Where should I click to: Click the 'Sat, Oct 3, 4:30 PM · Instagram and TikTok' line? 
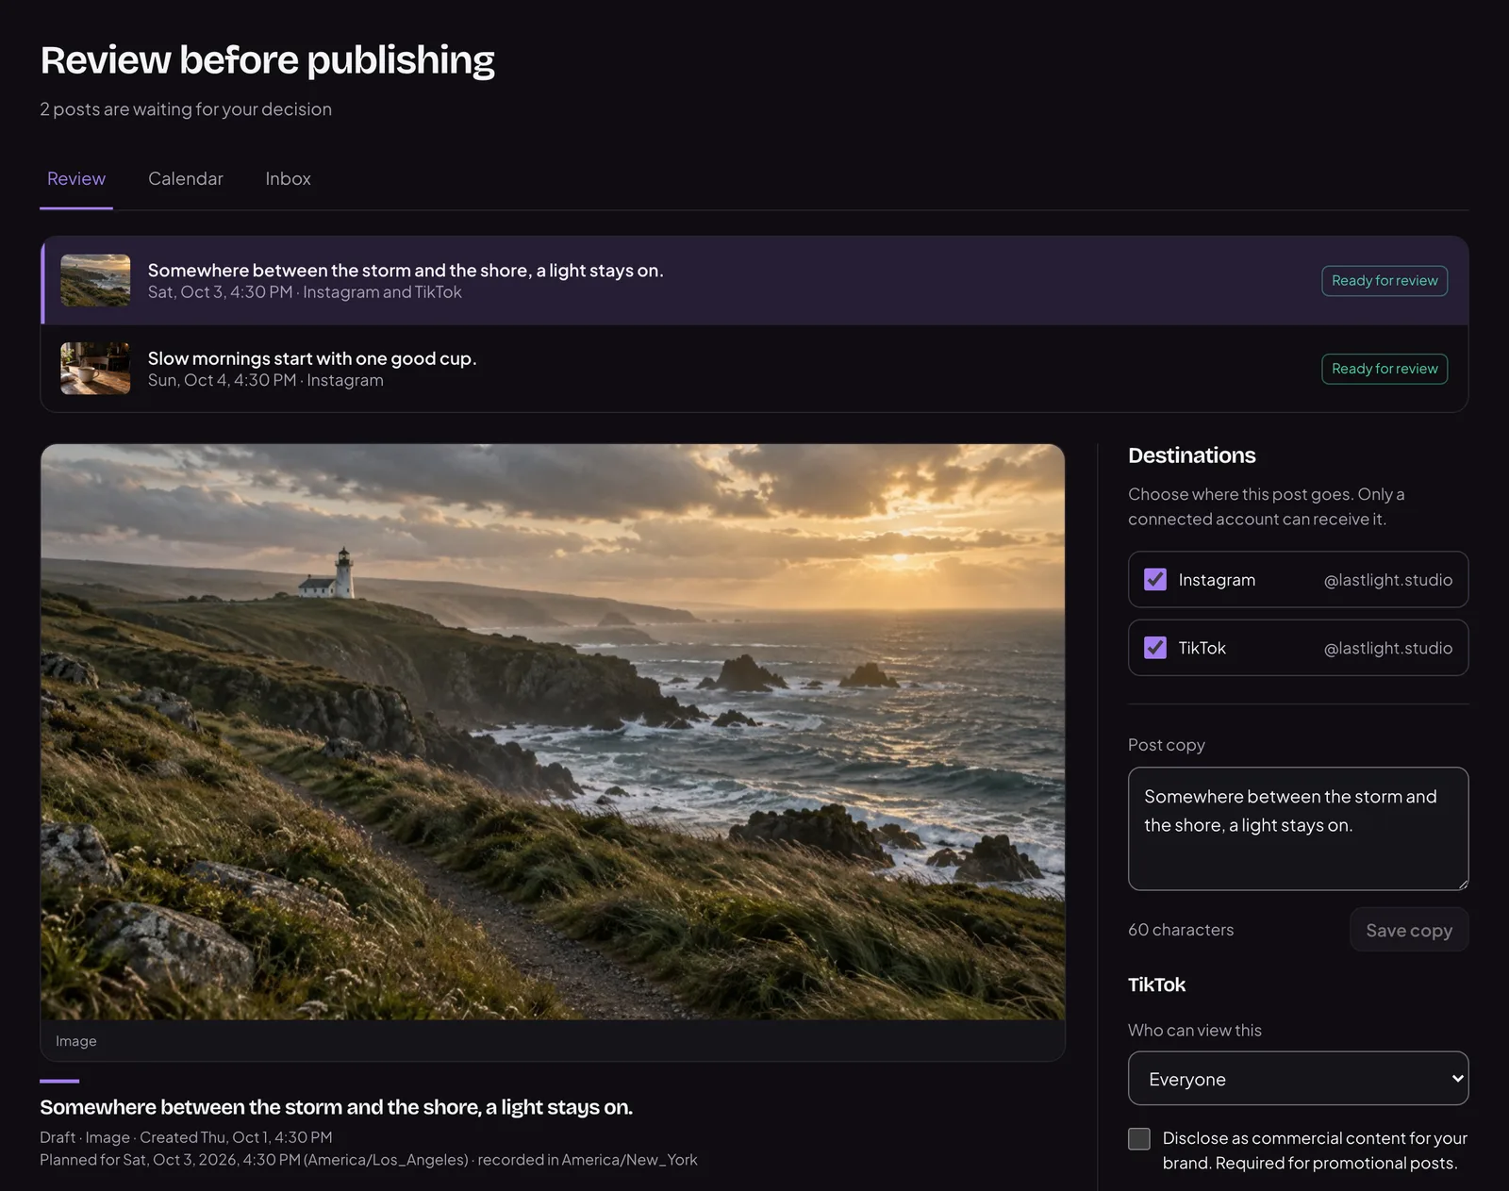click(x=305, y=292)
